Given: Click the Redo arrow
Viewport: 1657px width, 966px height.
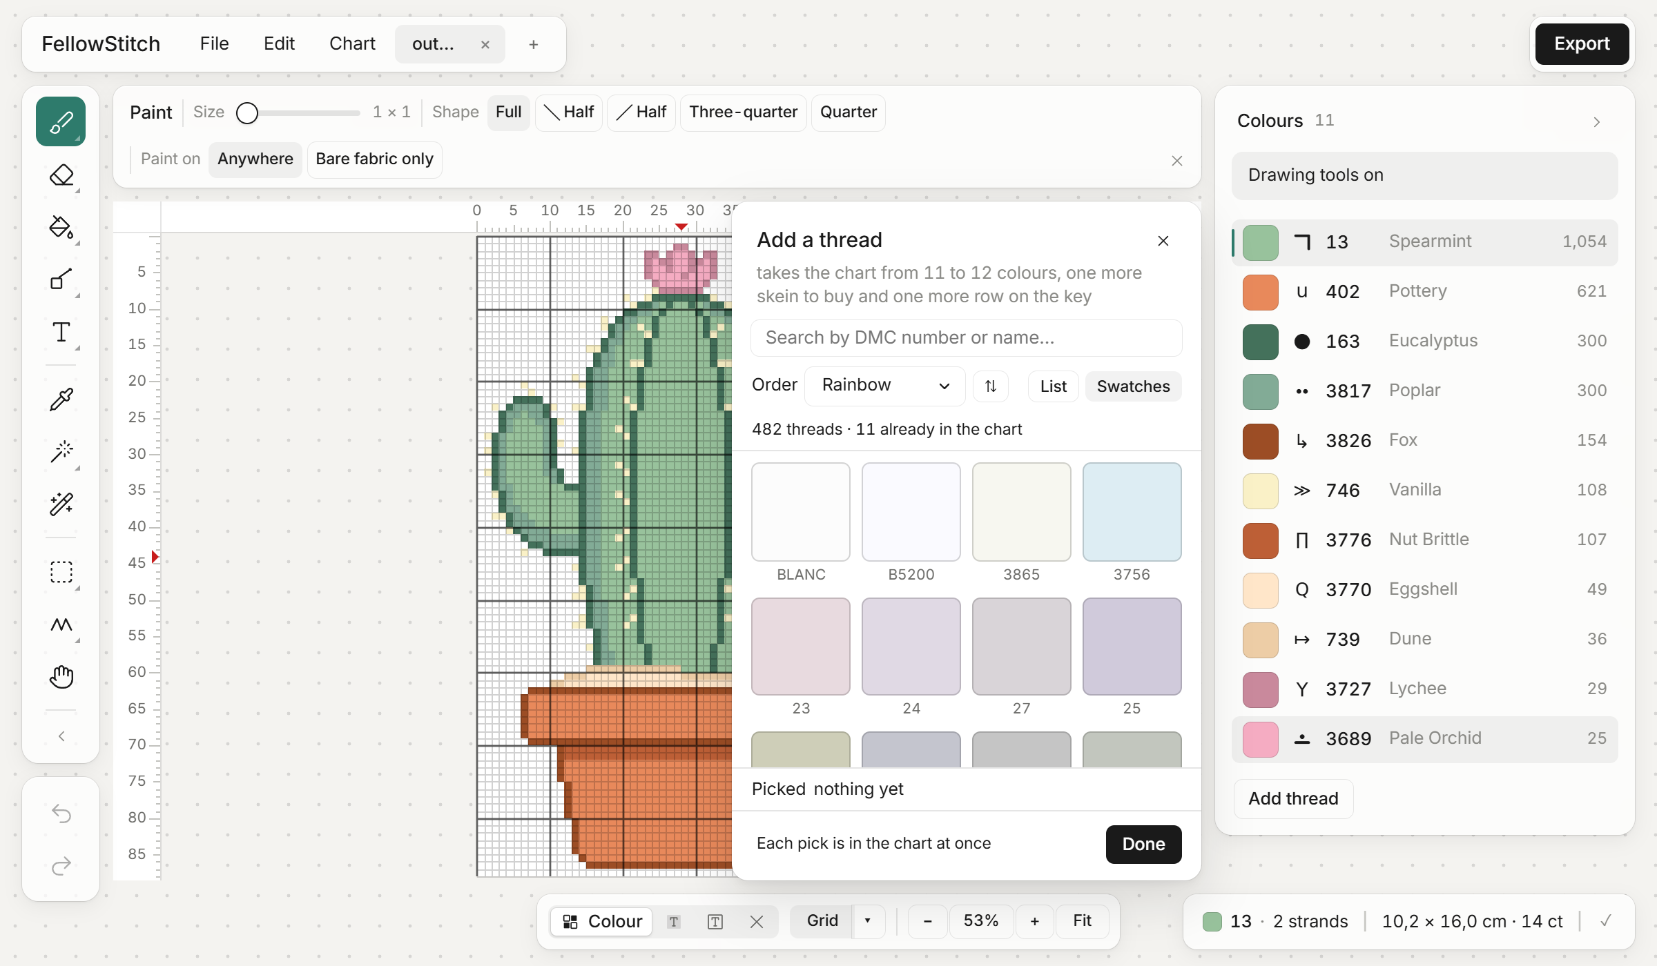Looking at the screenshot, I should point(61,865).
